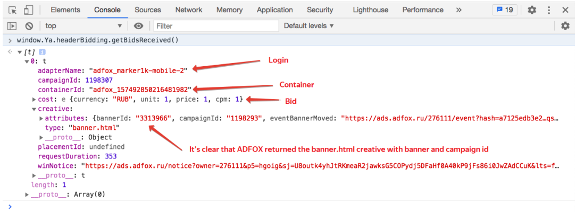The width and height of the screenshot is (576, 213).
Task: Clear the console with the block icon
Action: (29, 26)
